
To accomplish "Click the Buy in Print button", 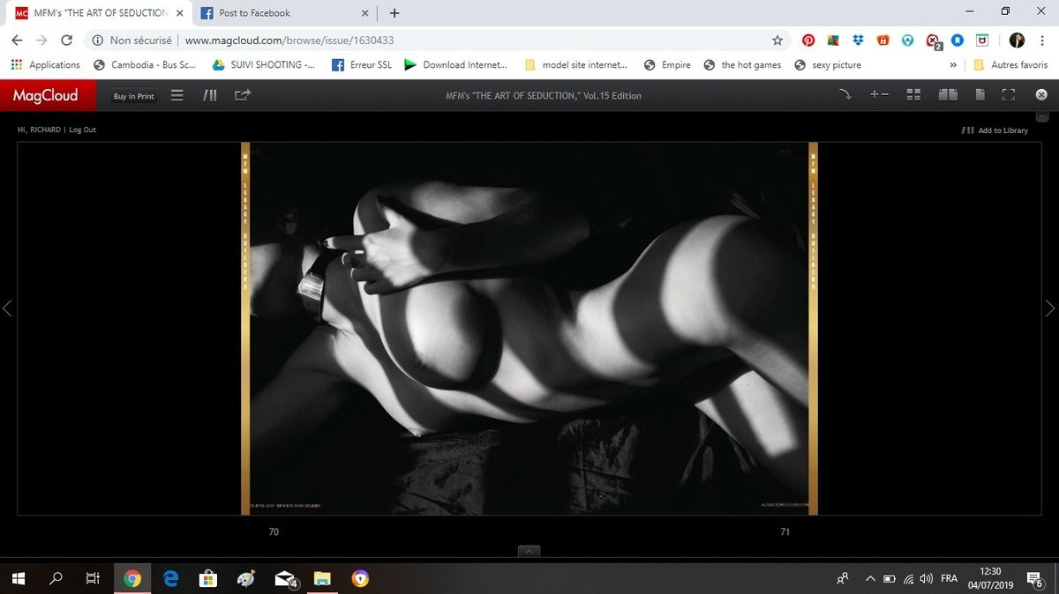I will pyautogui.click(x=133, y=96).
